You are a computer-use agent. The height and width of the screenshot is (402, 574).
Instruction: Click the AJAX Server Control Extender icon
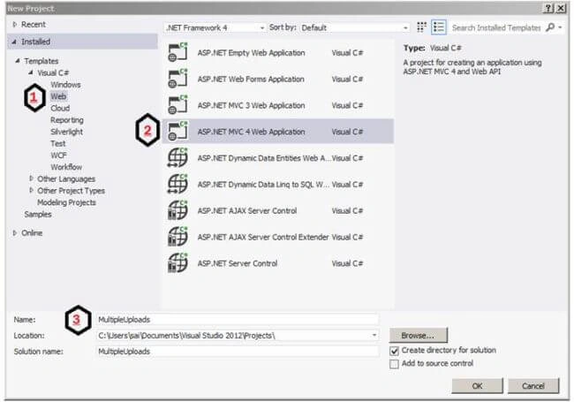coord(177,237)
